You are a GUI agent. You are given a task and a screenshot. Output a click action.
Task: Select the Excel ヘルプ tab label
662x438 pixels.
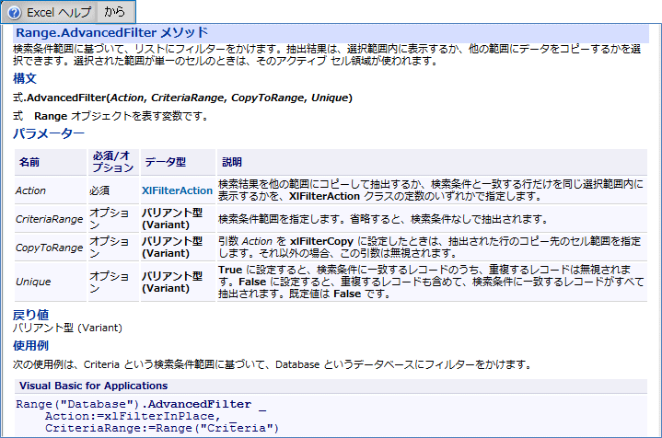[59, 13]
